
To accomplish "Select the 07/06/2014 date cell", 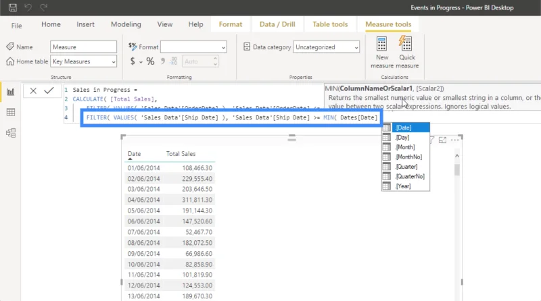I will [143, 232].
